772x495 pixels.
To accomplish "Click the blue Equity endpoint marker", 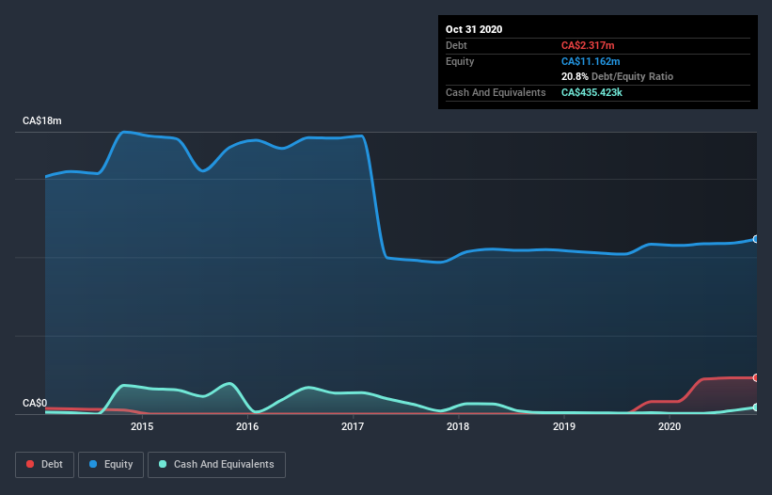I will 756,239.
